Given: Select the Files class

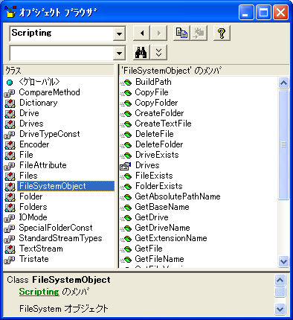Looking at the screenshot, I should (28, 176).
